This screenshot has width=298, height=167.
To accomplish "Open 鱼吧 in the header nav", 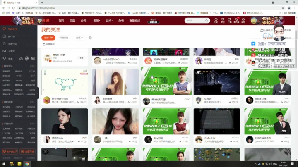I will point(121,21).
